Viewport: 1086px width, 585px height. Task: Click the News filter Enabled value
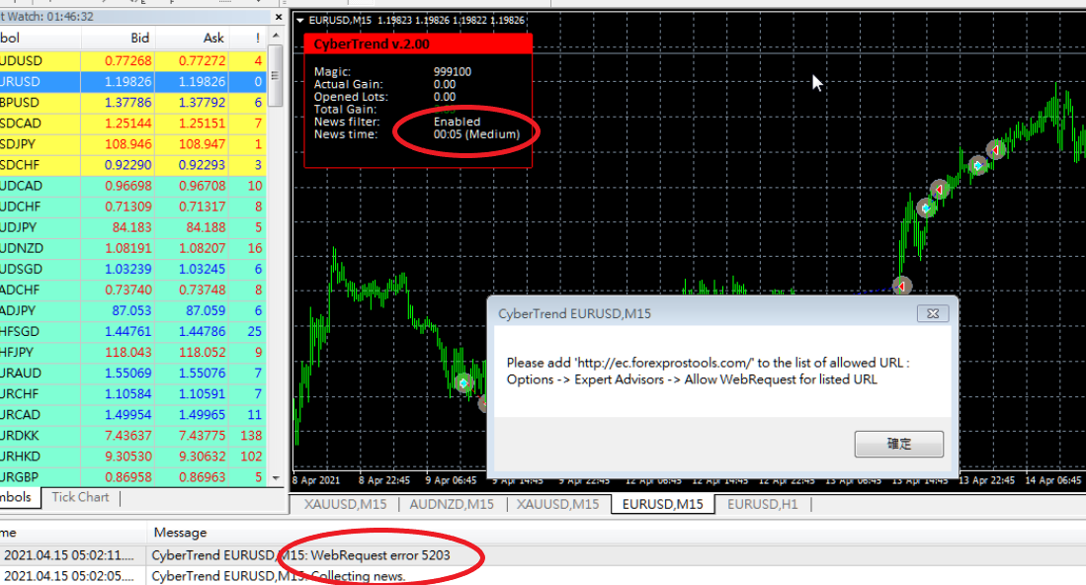[457, 122]
